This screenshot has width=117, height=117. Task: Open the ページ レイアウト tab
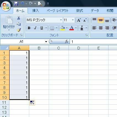[x=58, y=11]
